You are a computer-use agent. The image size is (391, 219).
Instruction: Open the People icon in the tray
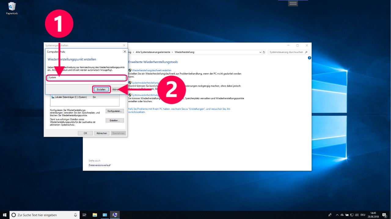click(x=330, y=215)
